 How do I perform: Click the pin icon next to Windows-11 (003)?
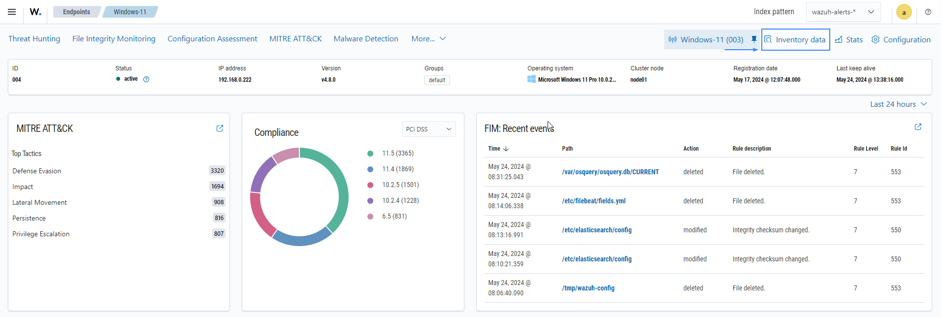pyautogui.click(x=754, y=39)
